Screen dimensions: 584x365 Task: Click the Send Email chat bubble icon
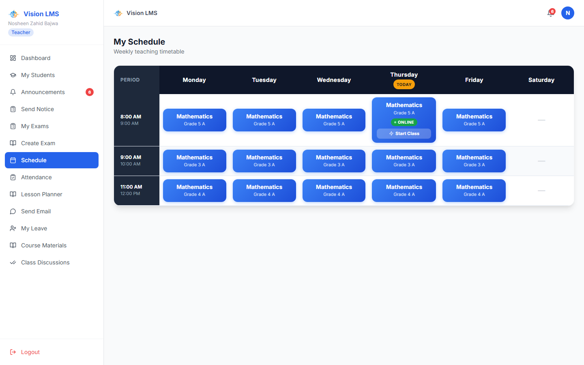pyautogui.click(x=13, y=211)
